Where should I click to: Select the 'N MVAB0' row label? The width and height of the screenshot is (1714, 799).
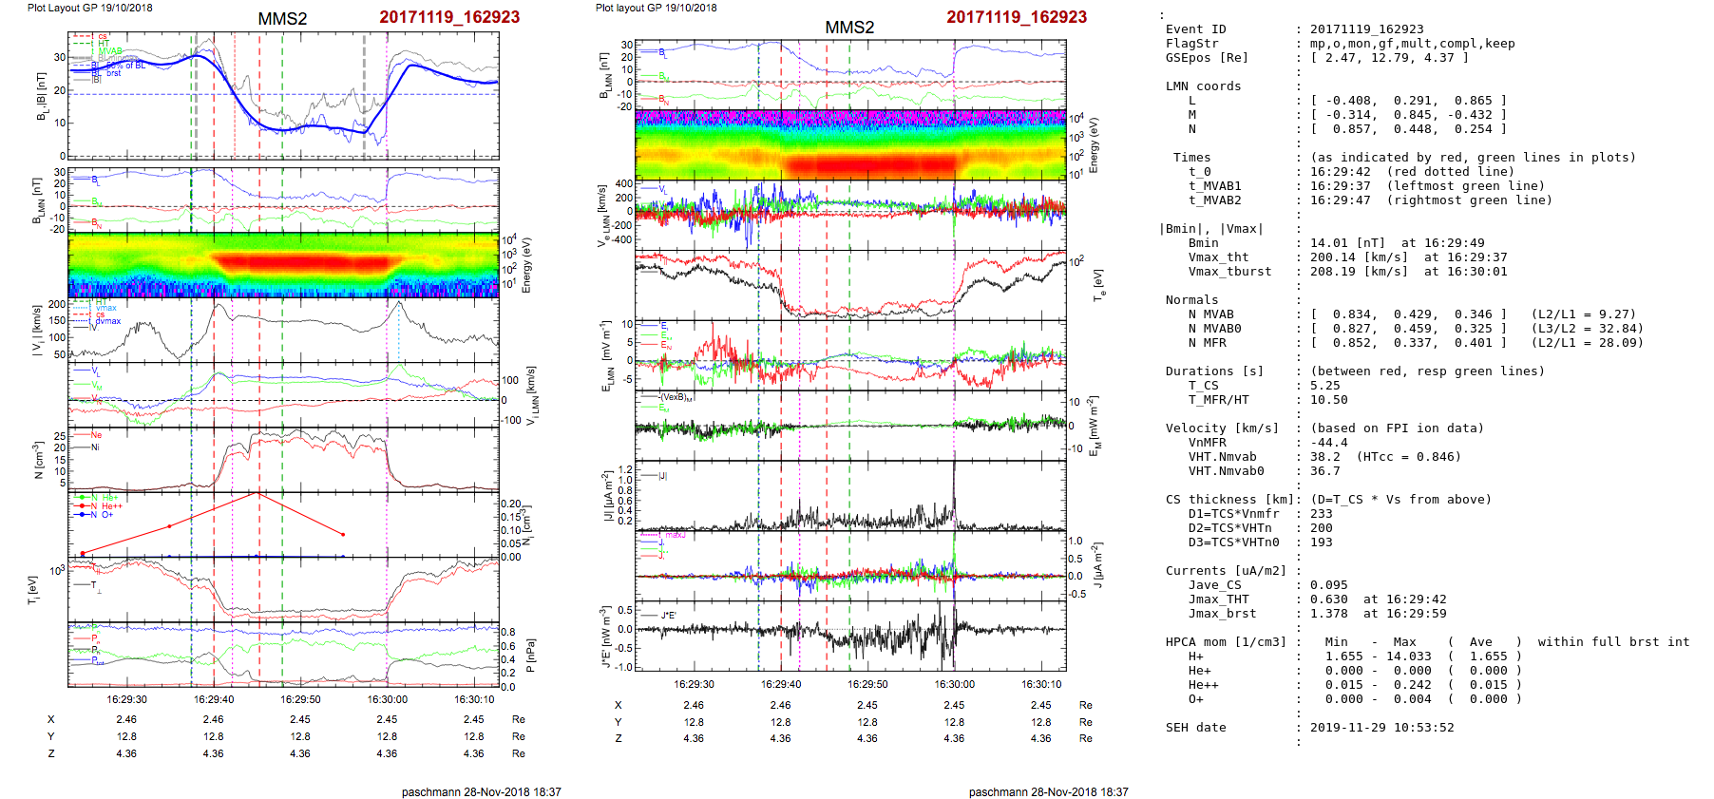(1214, 329)
